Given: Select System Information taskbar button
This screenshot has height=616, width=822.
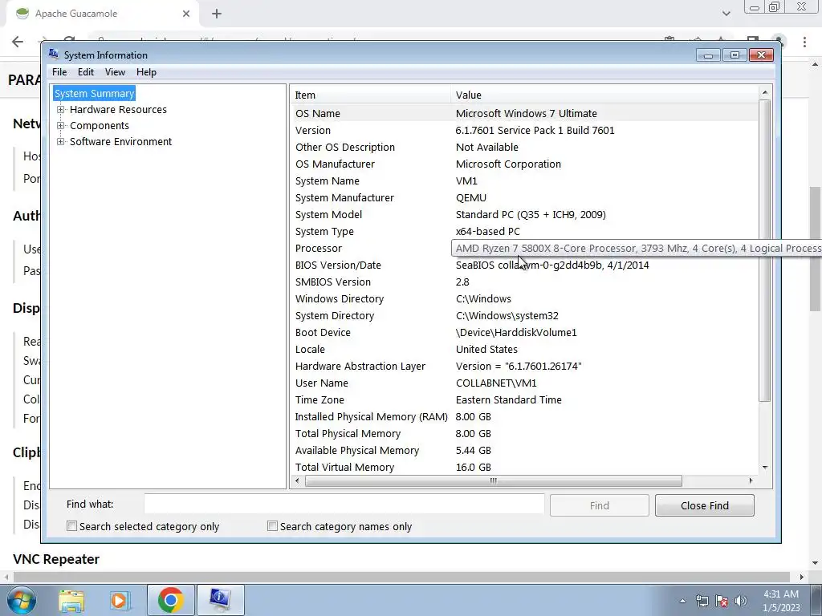Looking at the screenshot, I should coord(220,600).
